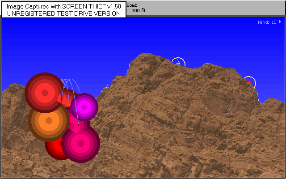Click the large crimson pink explosion at bottom
286x179 pixels.
(81, 143)
